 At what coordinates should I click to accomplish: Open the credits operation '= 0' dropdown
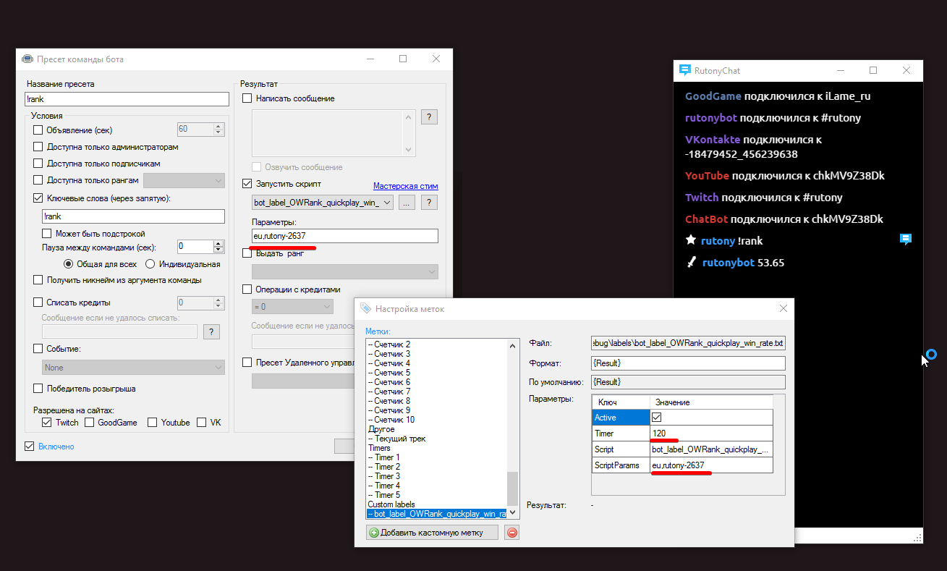coord(292,307)
